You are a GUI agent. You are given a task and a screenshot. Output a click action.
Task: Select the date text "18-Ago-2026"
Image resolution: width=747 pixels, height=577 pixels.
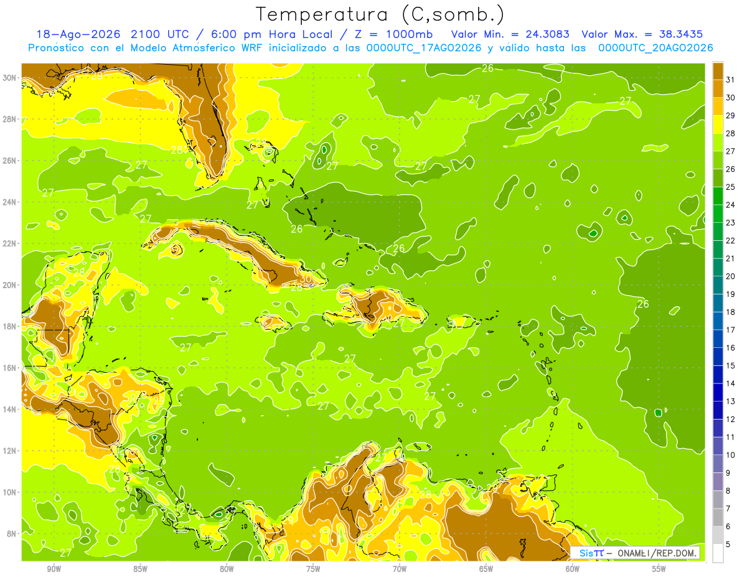coord(77,34)
